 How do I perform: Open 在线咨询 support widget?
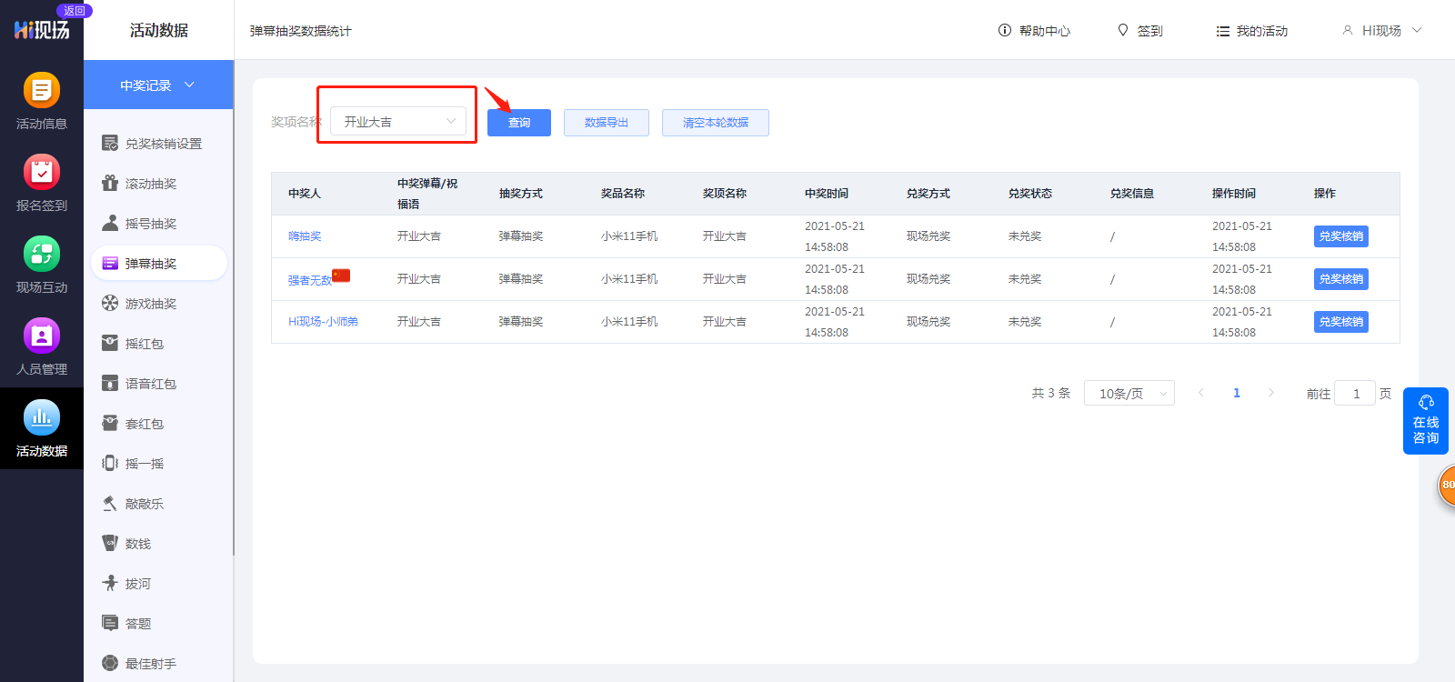(x=1426, y=421)
